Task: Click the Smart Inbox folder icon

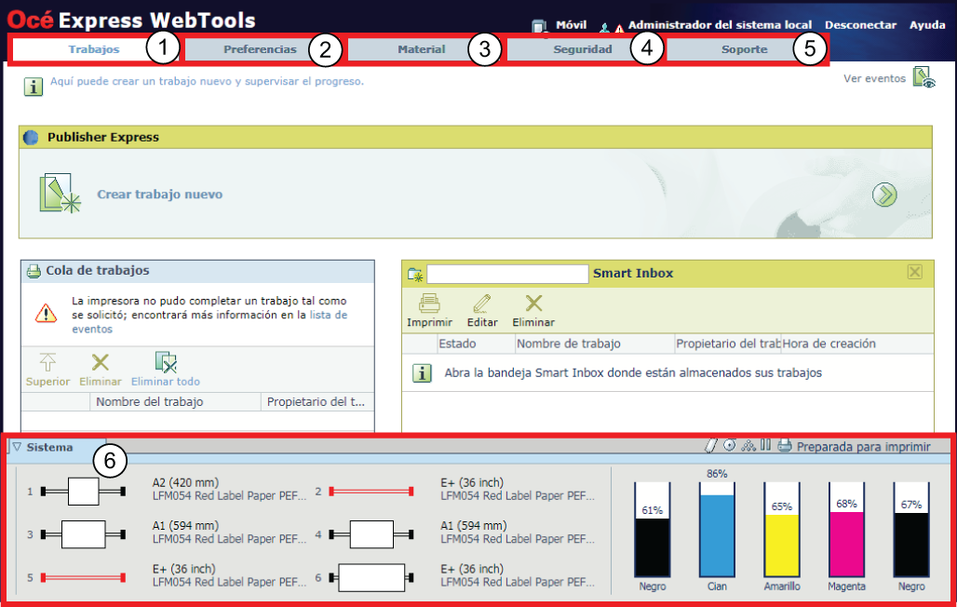Action: (415, 275)
